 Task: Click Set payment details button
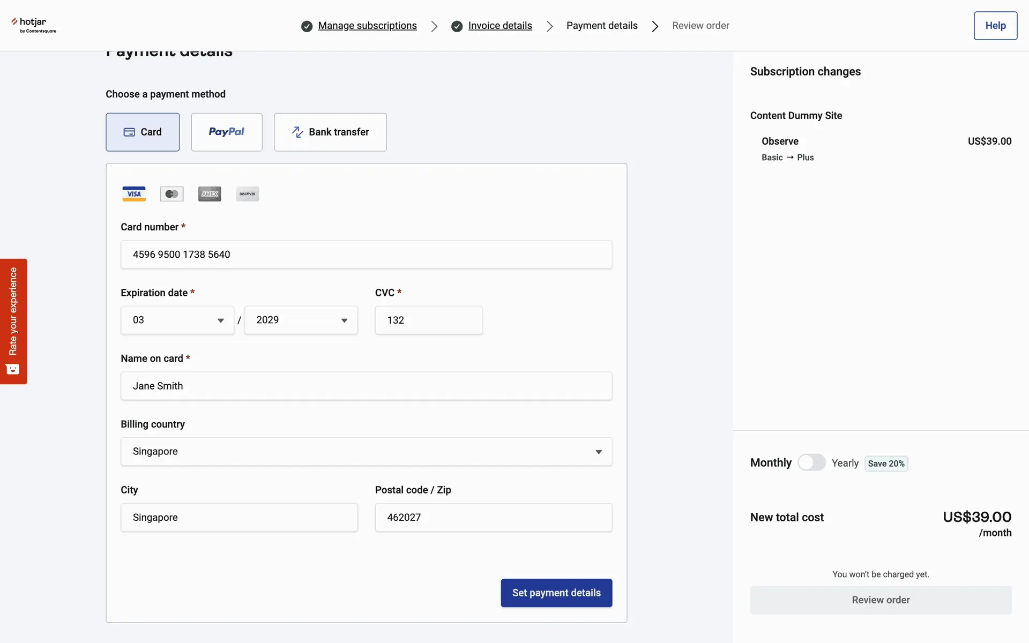[556, 593]
